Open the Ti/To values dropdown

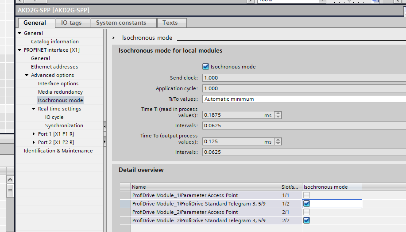click(x=304, y=99)
